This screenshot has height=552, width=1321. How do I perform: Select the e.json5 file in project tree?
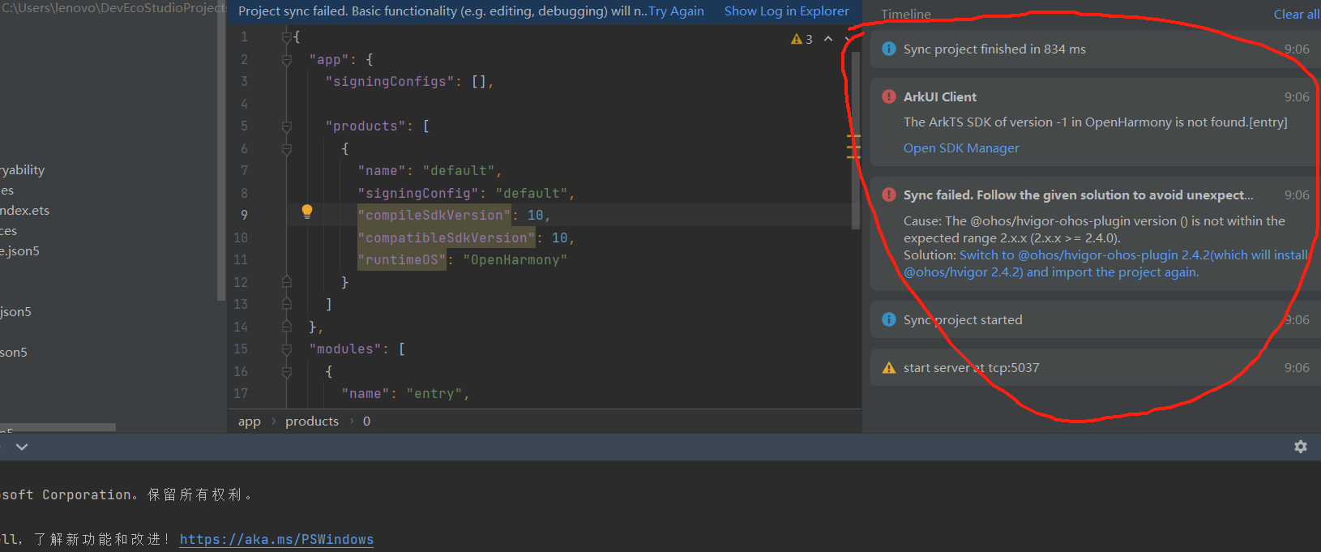[x=19, y=251]
